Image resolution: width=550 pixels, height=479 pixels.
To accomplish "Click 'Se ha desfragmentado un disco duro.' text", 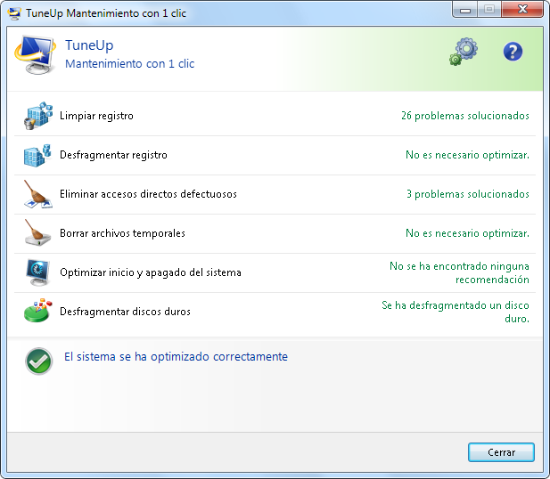I will [x=456, y=312].
